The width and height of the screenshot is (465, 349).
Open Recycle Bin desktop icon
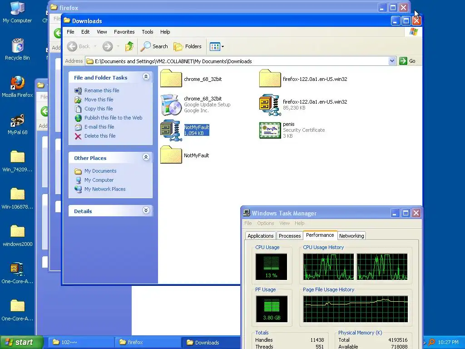[x=17, y=49]
